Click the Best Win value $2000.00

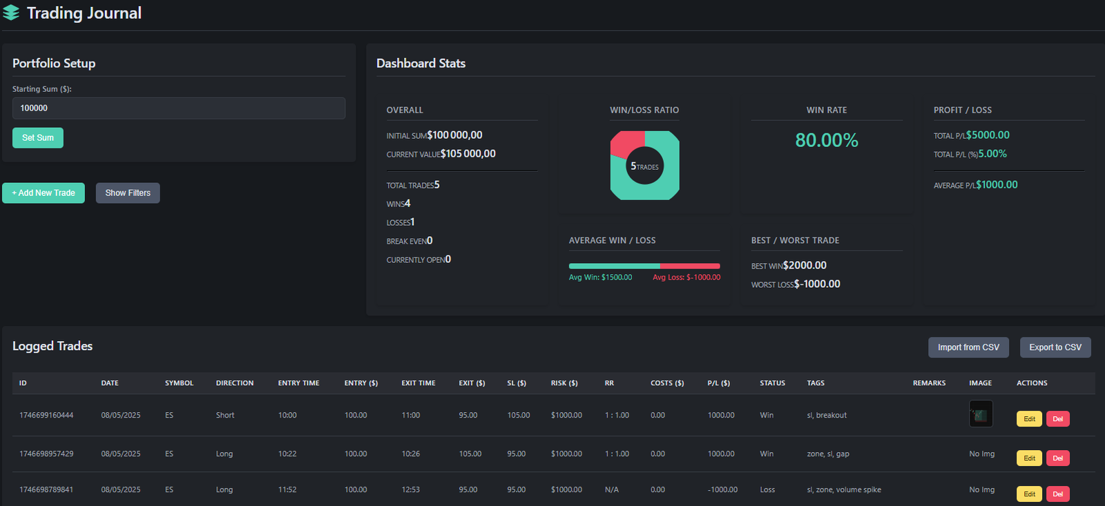pyautogui.click(x=805, y=266)
